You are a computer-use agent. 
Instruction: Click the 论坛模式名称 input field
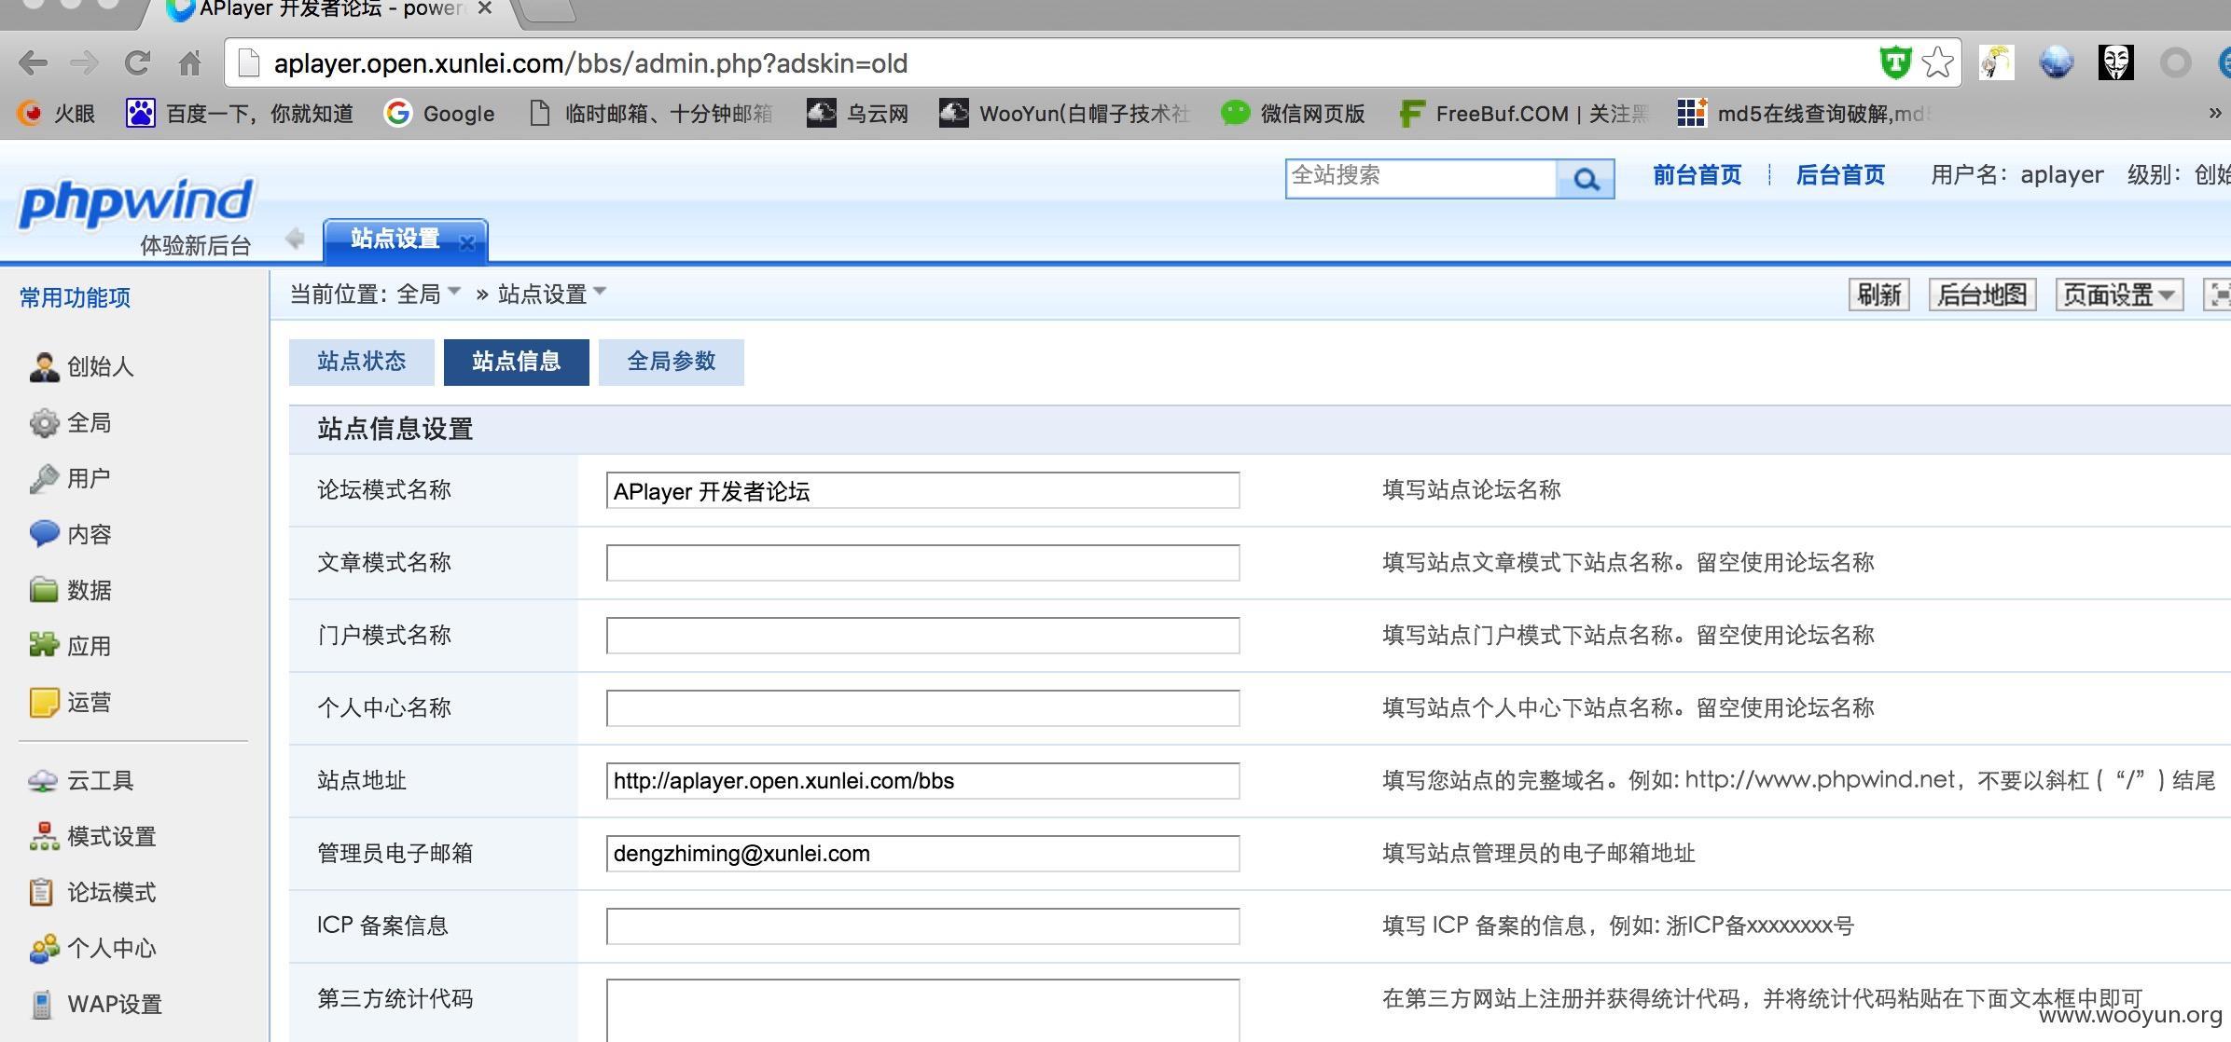[x=922, y=490]
